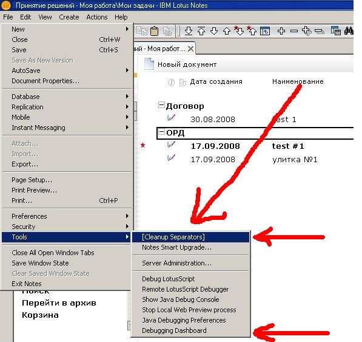Image resolution: width=362 pixels, height=342 pixels.
Task: Expand the AutoSave submenu
Action: 67,70
